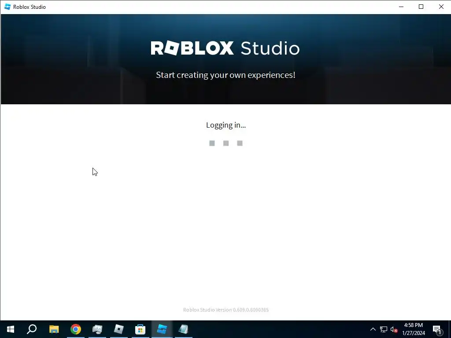The width and height of the screenshot is (451, 338).
Task: Click the three-square loading indicator
Action: tap(226, 143)
